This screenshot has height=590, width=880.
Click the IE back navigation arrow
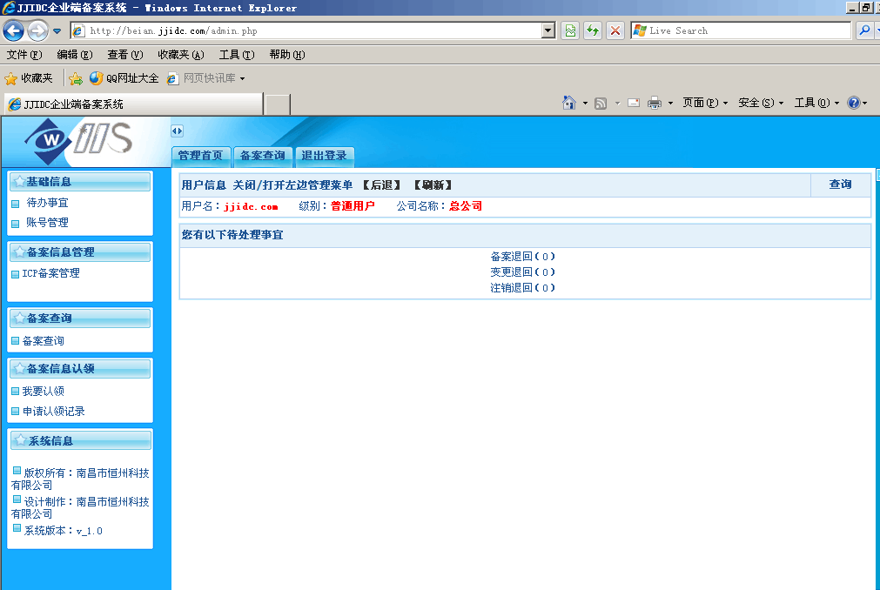click(13, 31)
